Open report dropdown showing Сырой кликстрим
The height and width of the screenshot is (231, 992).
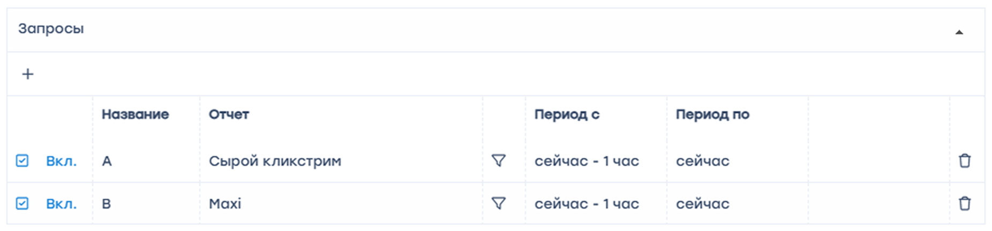275,161
